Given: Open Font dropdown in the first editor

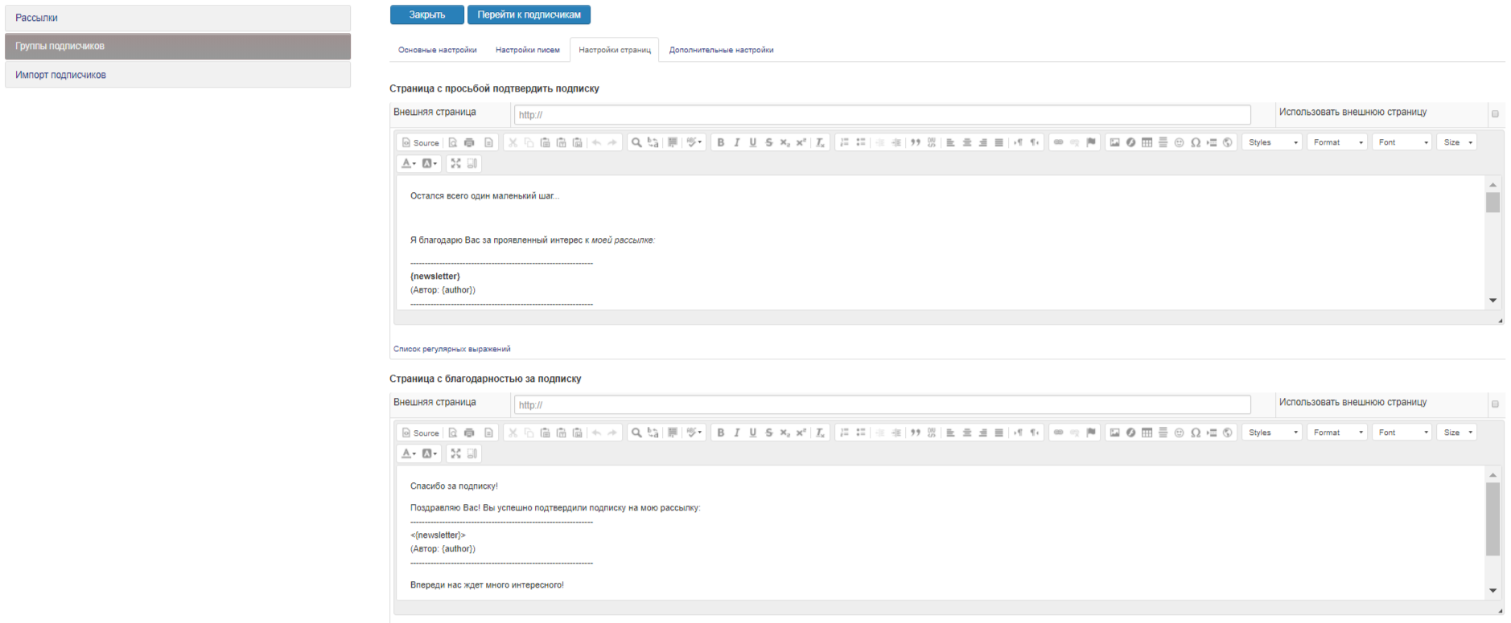Looking at the screenshot, I should coord(1402,142).
